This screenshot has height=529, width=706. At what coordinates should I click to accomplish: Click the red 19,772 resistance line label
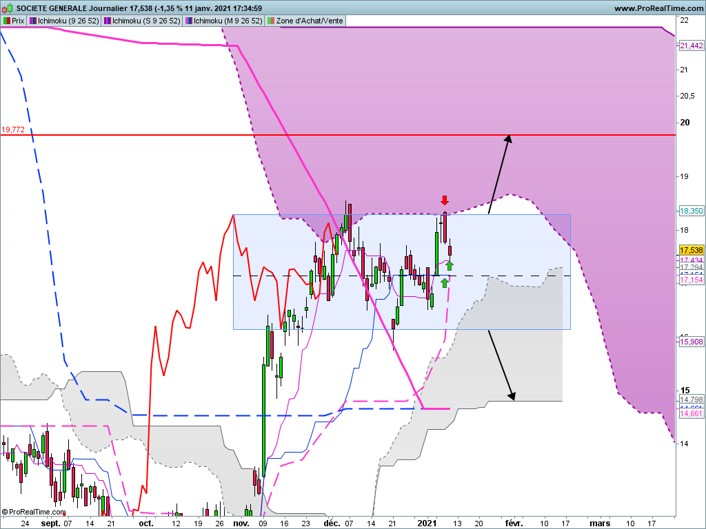tap(12, 129)
